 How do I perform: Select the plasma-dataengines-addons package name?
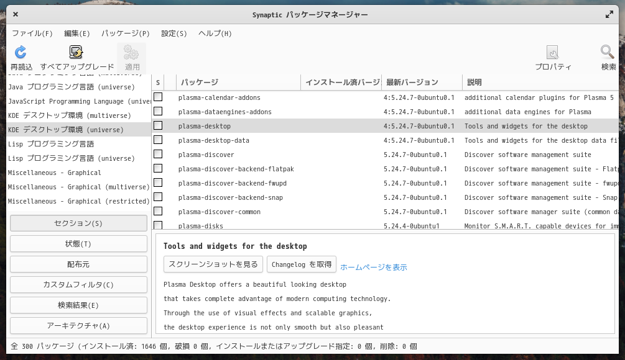(x=225, y=112)
